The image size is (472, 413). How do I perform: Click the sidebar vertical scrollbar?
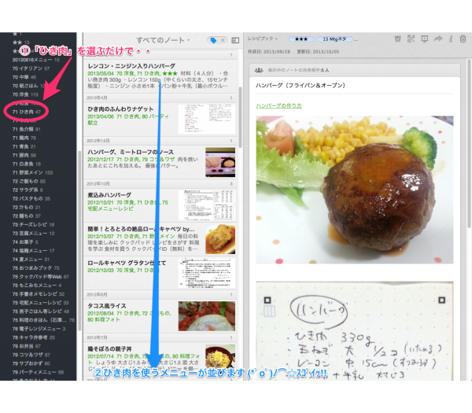(x=79, y=241)
